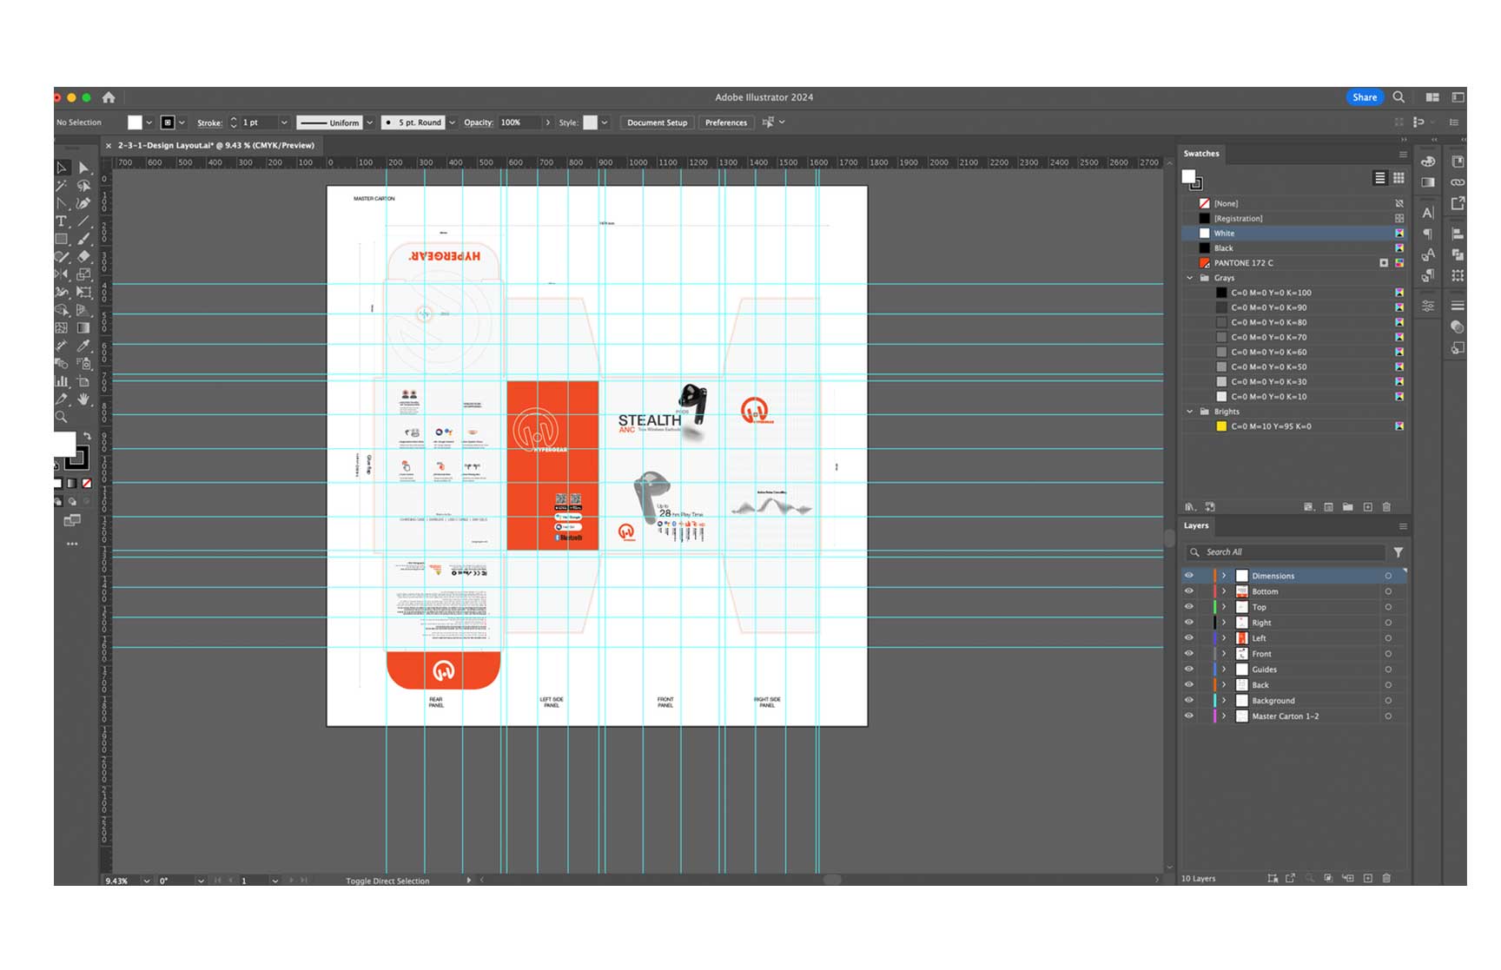The height and width of the screenshot is (970, 1501).
Task: Select the Shape Builder tool
Action: point(63,308)
